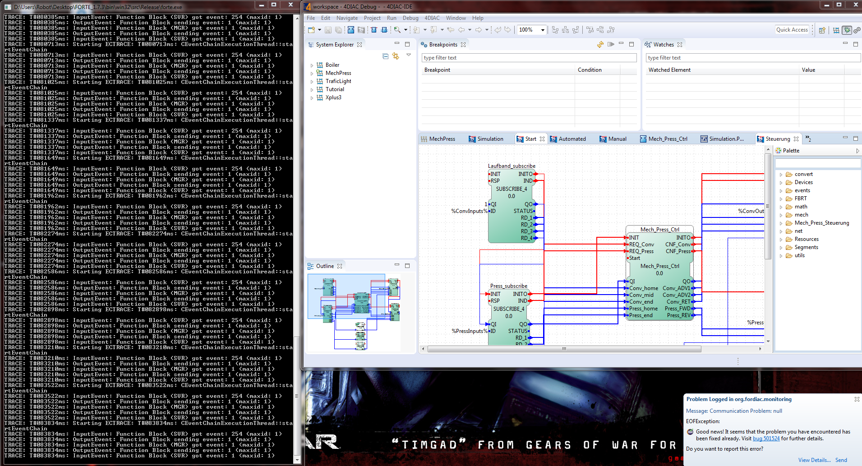862x466 pixels.
Task: Switch to the Simulation editor tab
Action: [x=486, y=139]
